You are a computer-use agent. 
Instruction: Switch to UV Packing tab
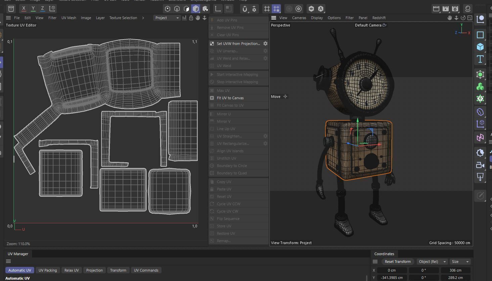pos(48,270)
